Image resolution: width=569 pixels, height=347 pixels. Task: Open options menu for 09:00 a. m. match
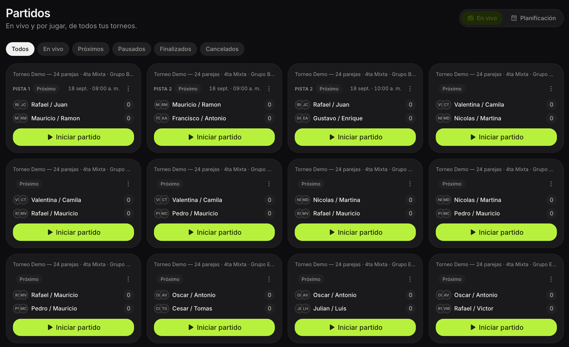click(269, 89)
